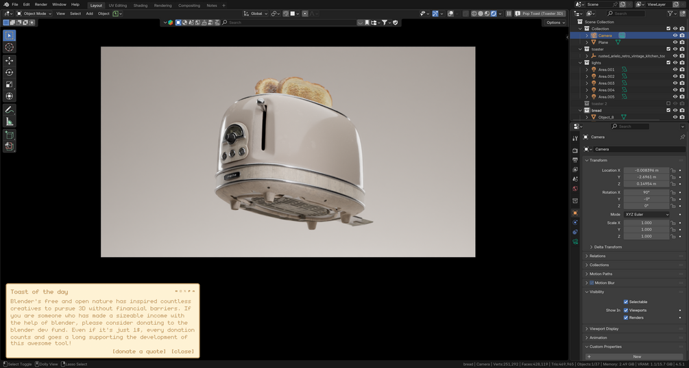
Task: Uncheck the Selectable checkbox
Action: coord(626,302)
